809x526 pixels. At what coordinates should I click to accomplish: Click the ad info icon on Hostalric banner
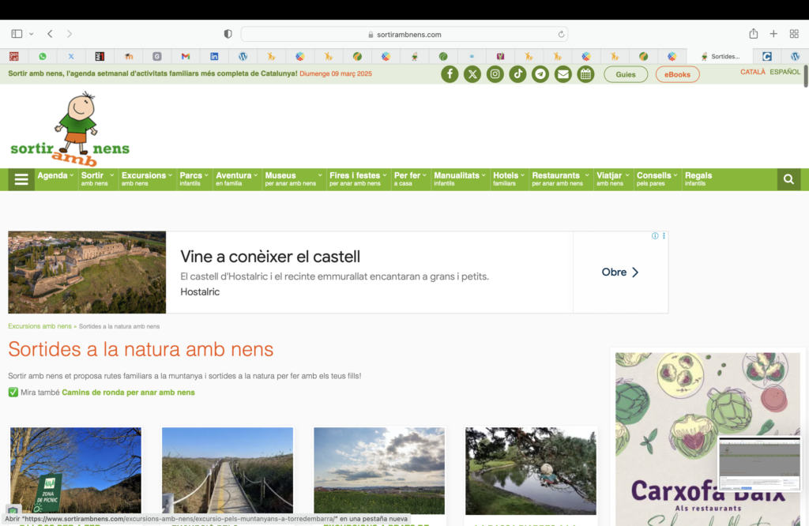pyautogui.click(x=655, y=235)
